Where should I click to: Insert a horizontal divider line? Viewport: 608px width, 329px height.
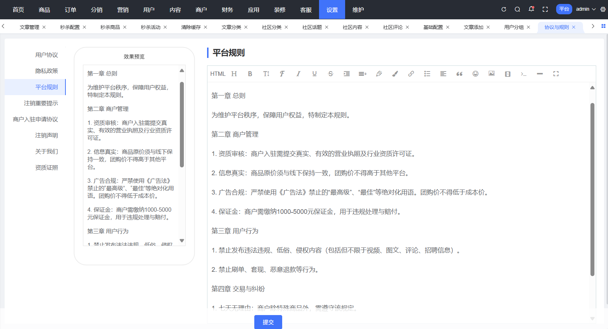click(540, 74)
